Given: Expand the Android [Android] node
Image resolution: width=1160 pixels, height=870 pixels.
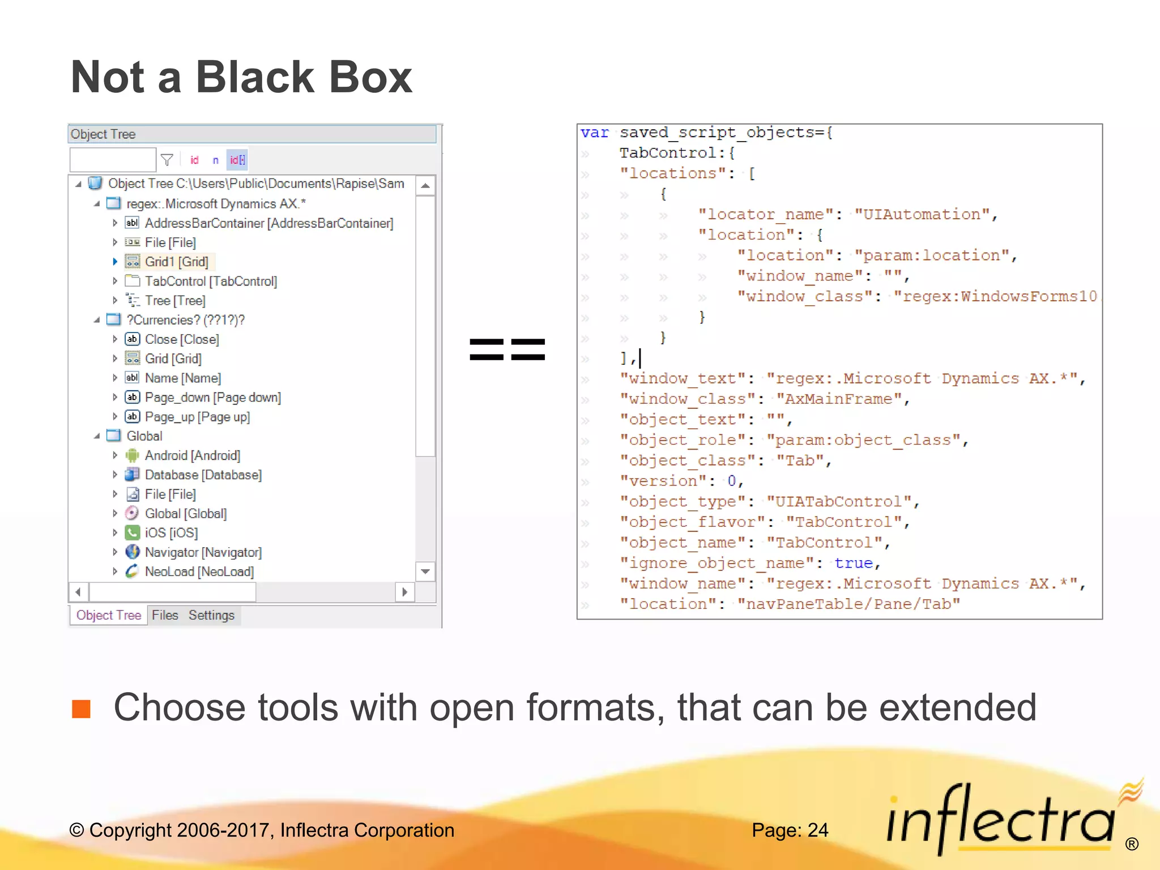Looking at the screenshot, I should click(x=115, y=455).
